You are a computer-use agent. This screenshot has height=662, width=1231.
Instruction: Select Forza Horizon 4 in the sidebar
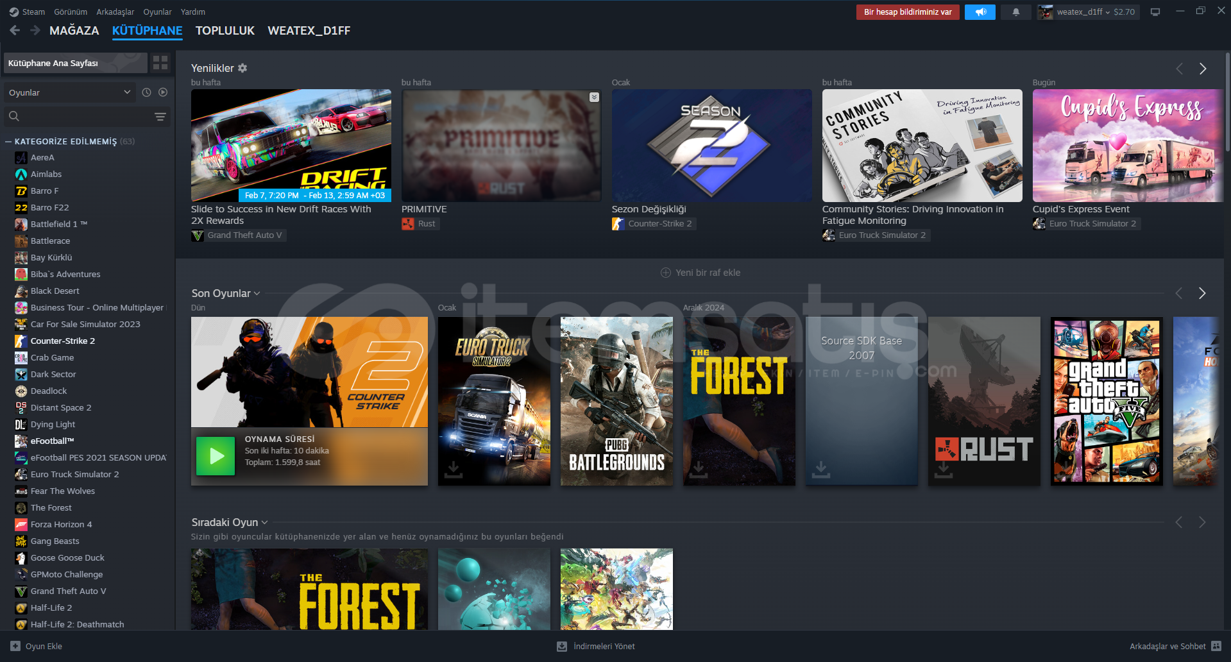[61, 524]
